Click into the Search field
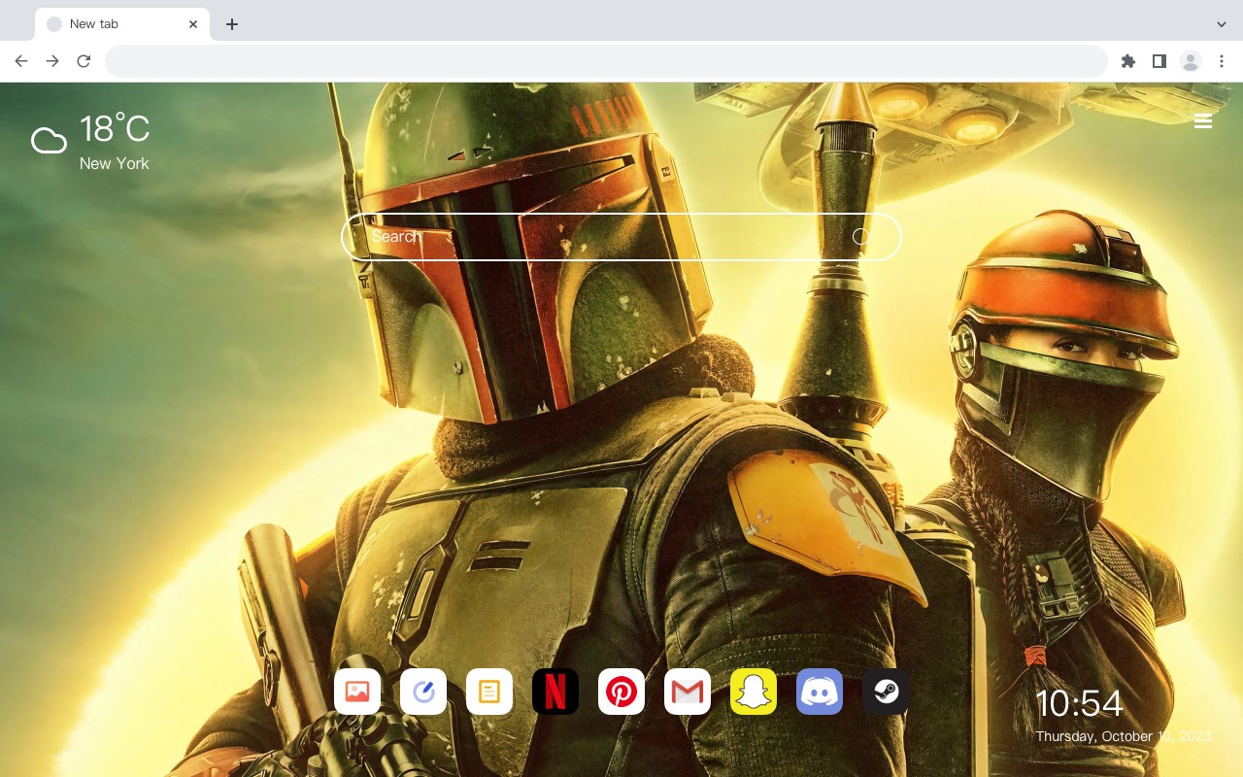This screenshot has width=1243, height=777. tap(621, 236)
